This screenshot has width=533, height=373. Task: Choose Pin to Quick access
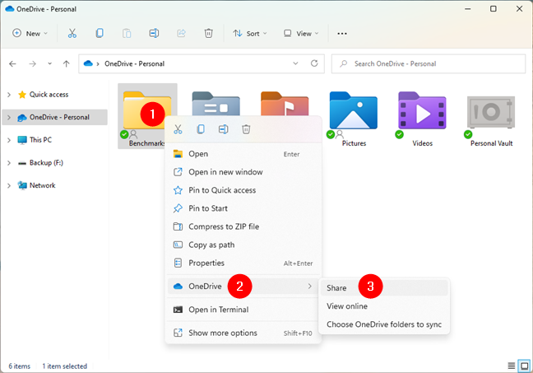[243, 190]
